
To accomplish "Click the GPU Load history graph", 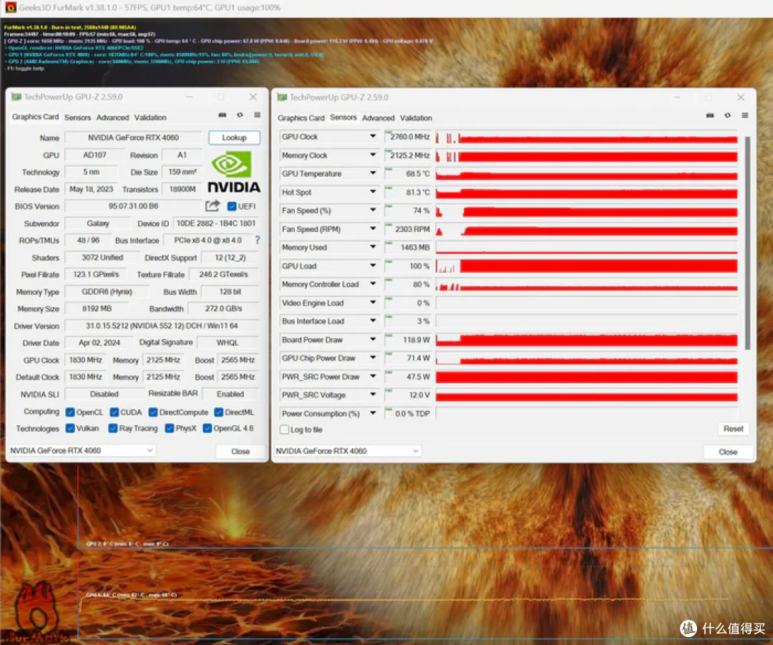I will click(x=587, y=266).
